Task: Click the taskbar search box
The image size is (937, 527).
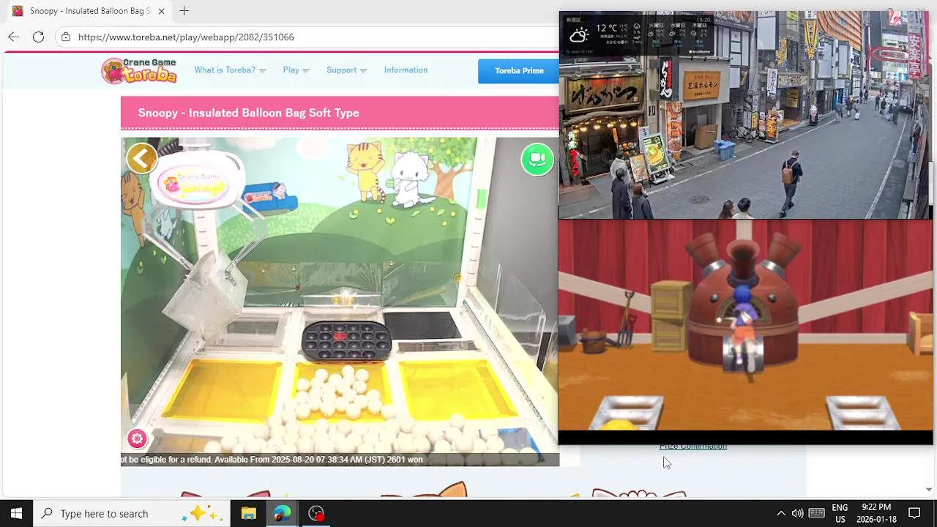Action: [132, 513]
